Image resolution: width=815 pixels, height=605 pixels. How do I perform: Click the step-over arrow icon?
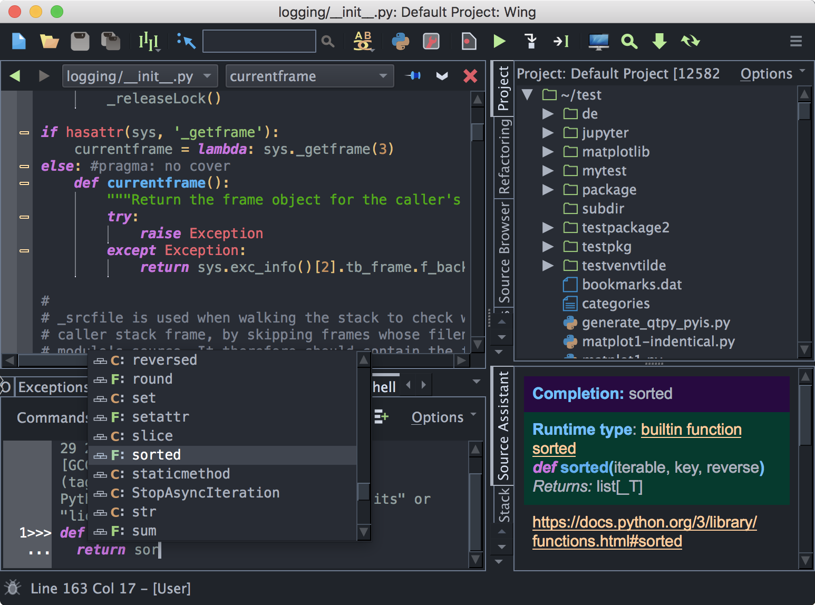[x=561, y=41]
